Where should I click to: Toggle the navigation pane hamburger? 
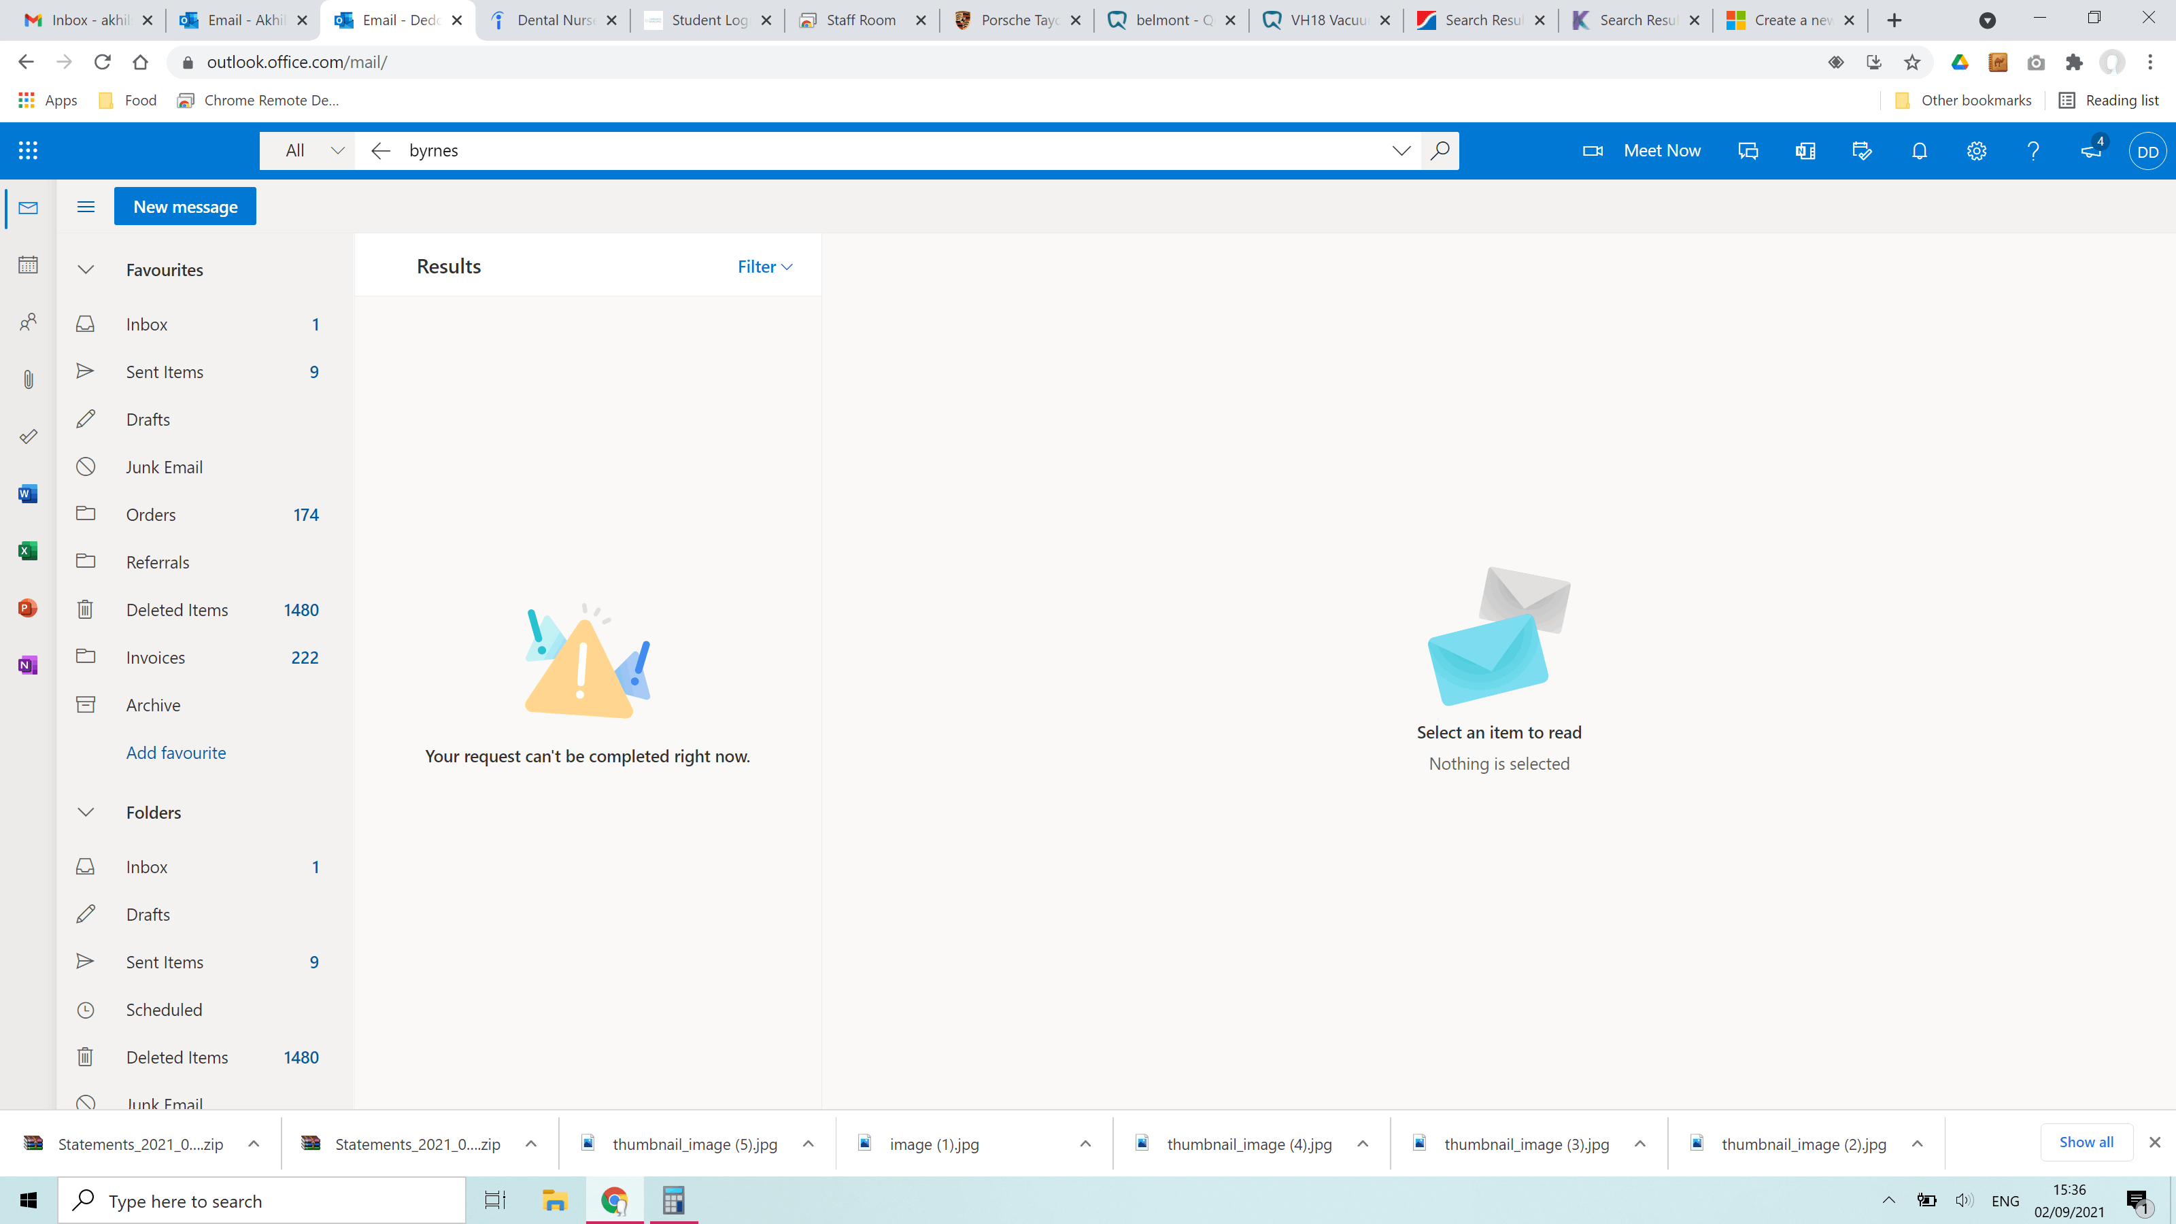(85, 207)
